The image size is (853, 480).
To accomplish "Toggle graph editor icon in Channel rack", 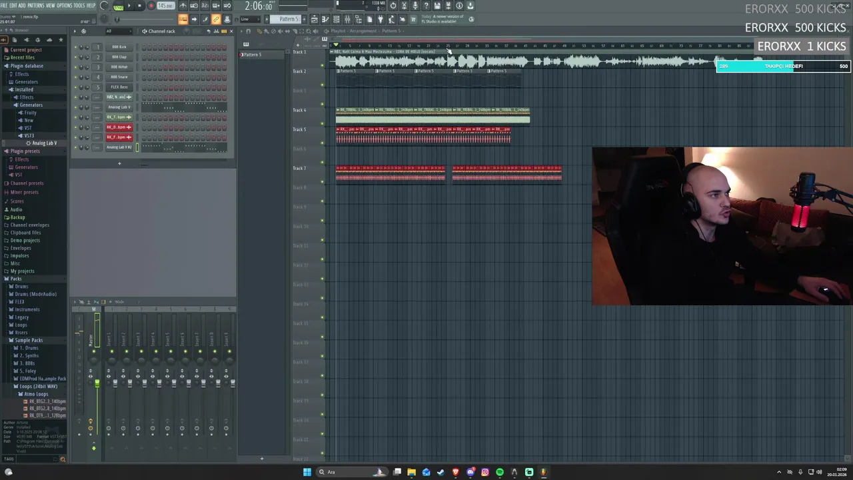I will click(x=216, y=31).
